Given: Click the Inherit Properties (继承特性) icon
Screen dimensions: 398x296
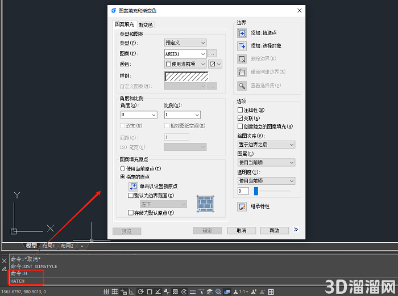Looking at the screenshot, I should tap(242, 206).
